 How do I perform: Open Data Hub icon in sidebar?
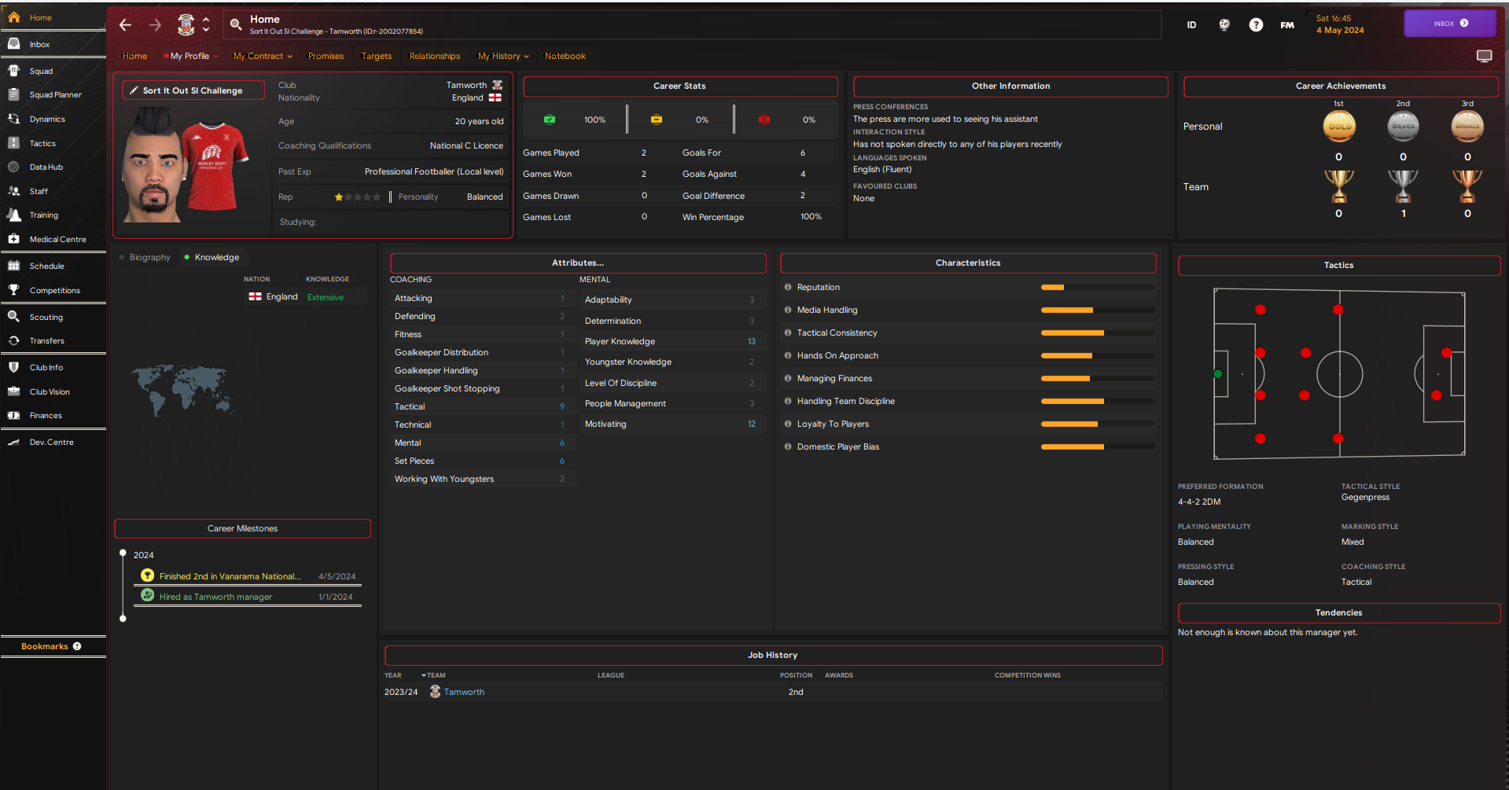coord(14,167)
